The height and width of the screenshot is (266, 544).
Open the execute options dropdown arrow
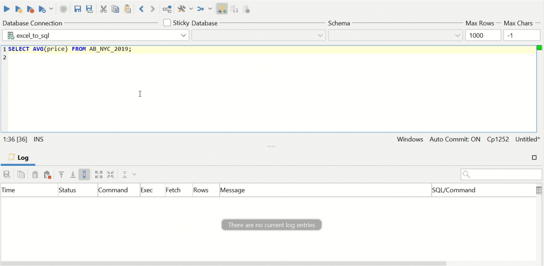(x=51, y=9)
